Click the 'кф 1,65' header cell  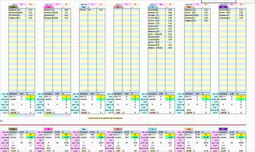(x=83, y=4)
